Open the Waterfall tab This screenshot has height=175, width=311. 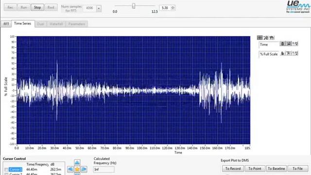[x=56, y=24]
